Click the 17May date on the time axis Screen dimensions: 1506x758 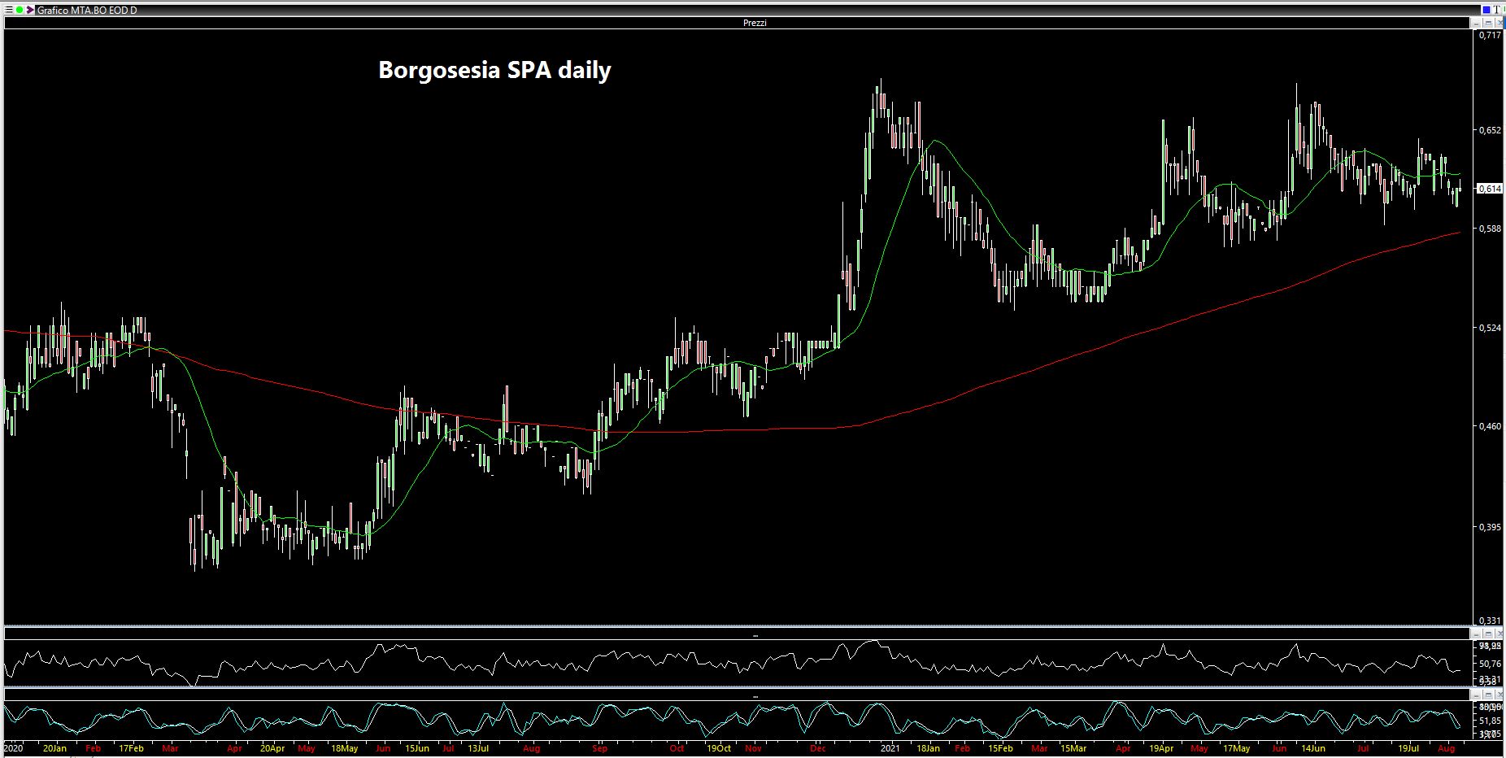1236,748
